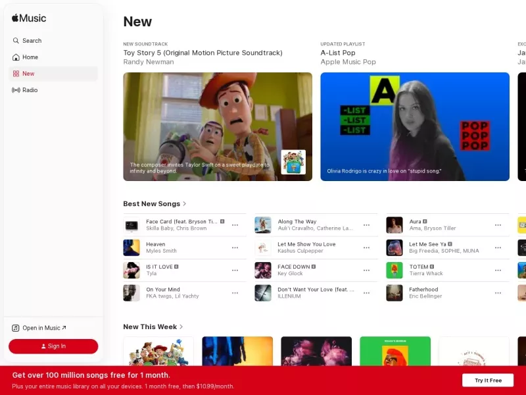Click artist 'Tierra Whack'

(426, 273)
